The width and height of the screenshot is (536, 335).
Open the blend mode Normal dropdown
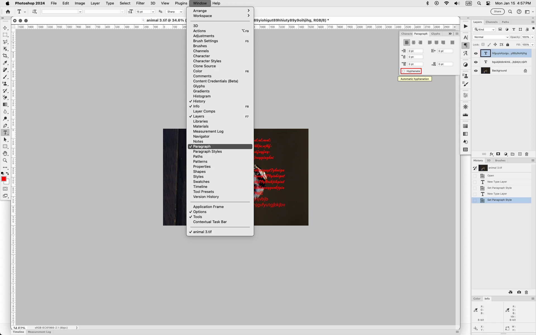click(x=491, y=37)
